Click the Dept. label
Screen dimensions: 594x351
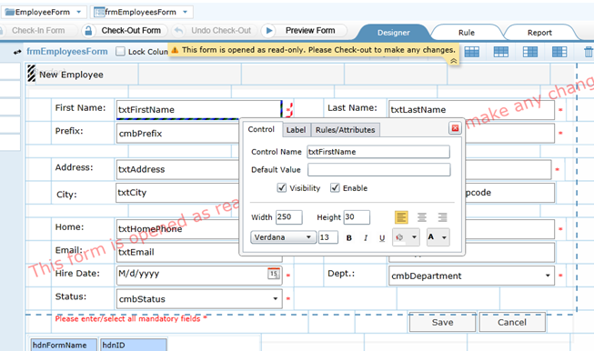[341, 274]
